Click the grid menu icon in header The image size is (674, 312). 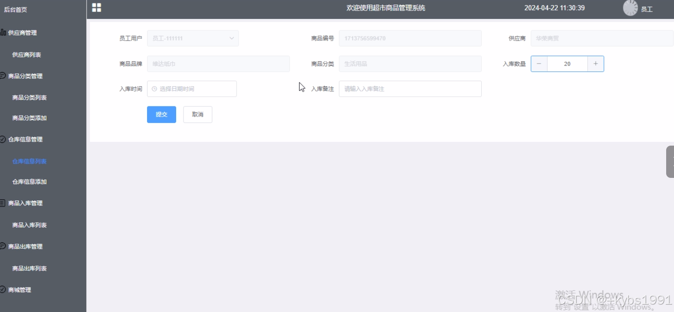[96, 7]
